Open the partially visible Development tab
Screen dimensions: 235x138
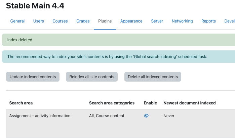[230, 21]
